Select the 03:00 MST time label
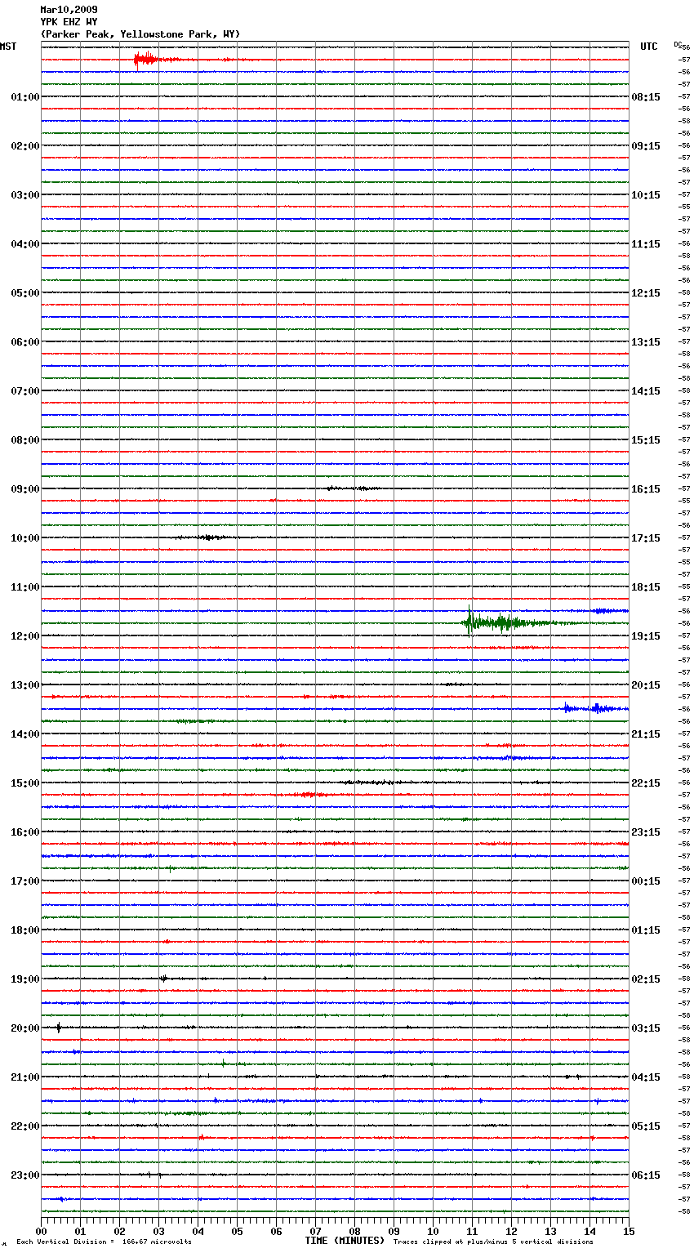694x1253 pixels. (25, 195)
